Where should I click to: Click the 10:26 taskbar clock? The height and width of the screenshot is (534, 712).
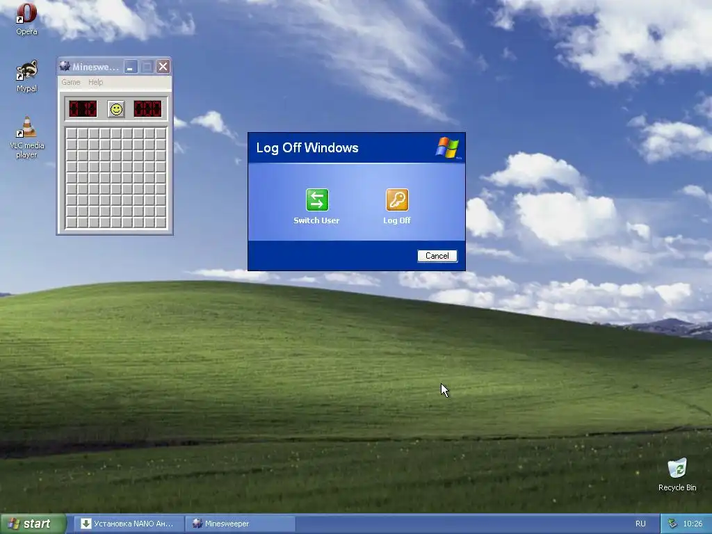tap(693, 524)
